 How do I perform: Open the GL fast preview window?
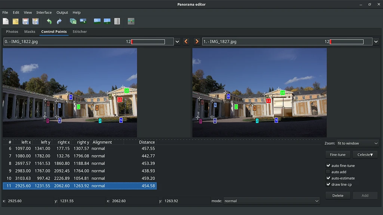pyautogui.click(x=97, y=21)
